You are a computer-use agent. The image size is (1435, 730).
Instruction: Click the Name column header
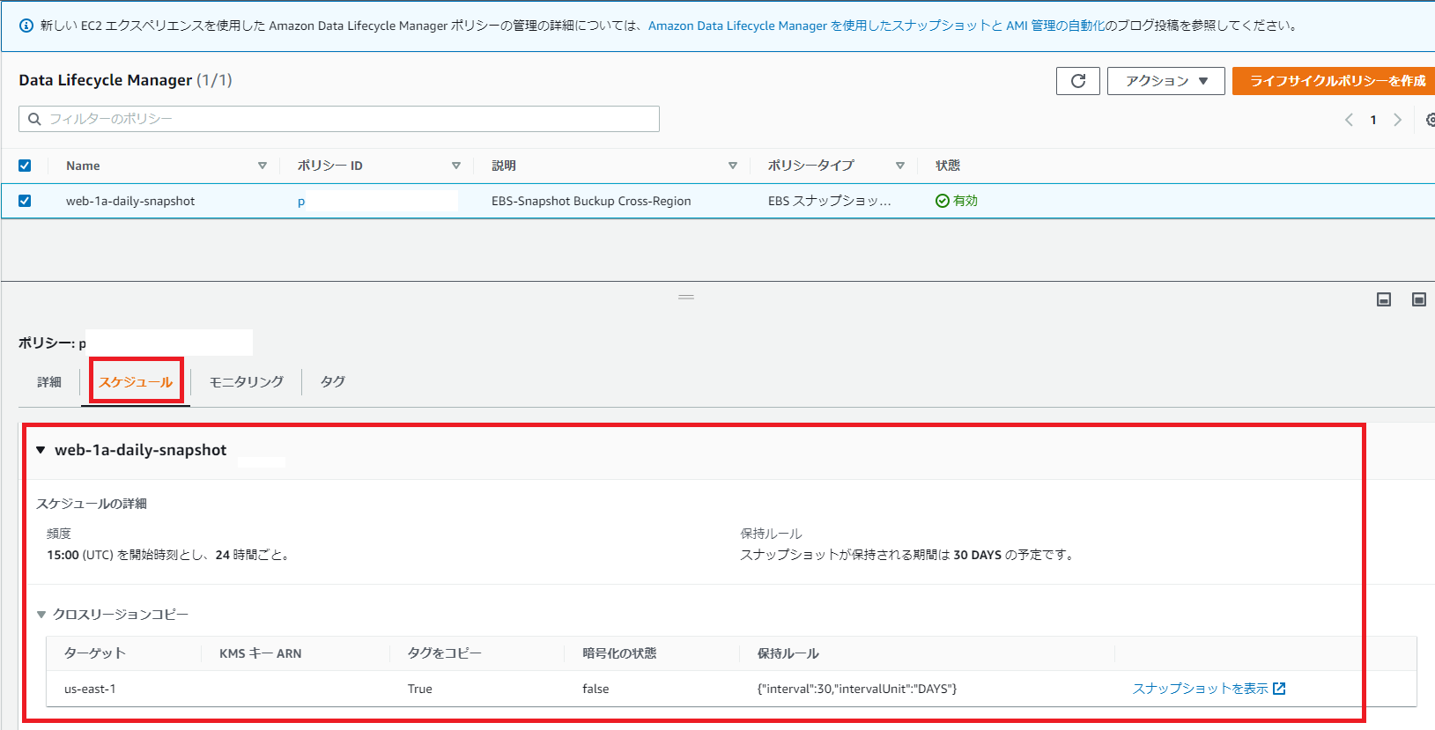83,166
